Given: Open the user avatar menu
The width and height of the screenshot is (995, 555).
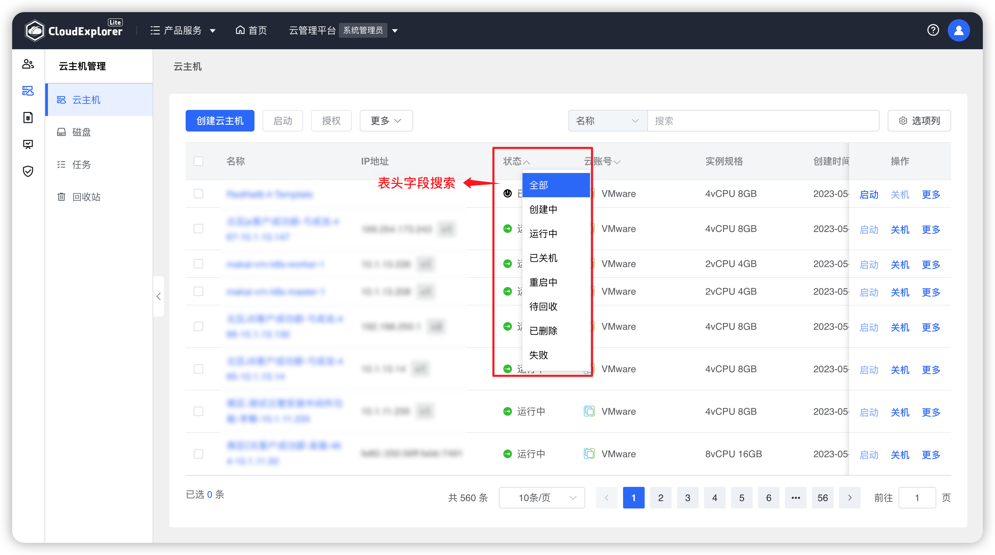Looking at the screenshot, I should [x=959, y=30].
